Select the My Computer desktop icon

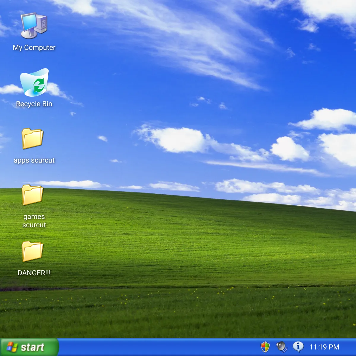34,26
